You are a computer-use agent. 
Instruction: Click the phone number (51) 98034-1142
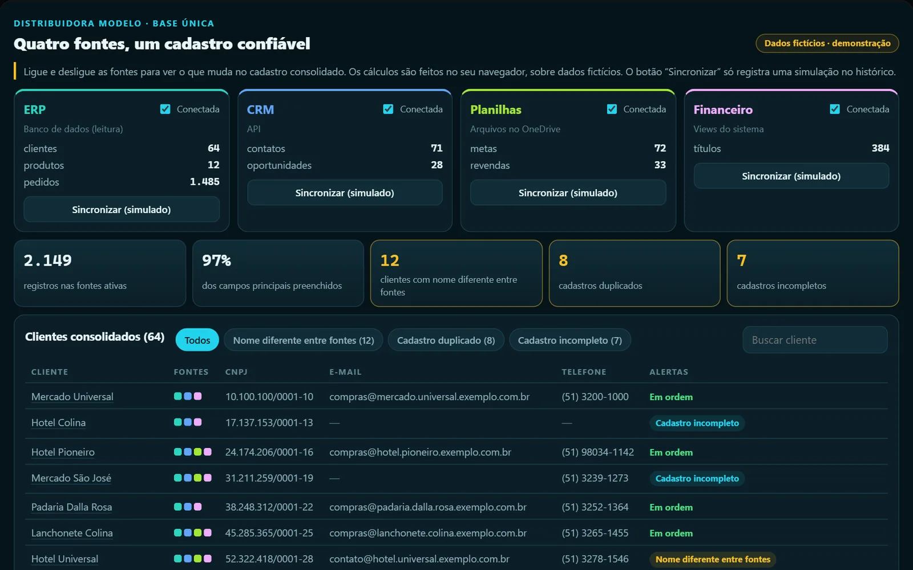tap(597, 452)
